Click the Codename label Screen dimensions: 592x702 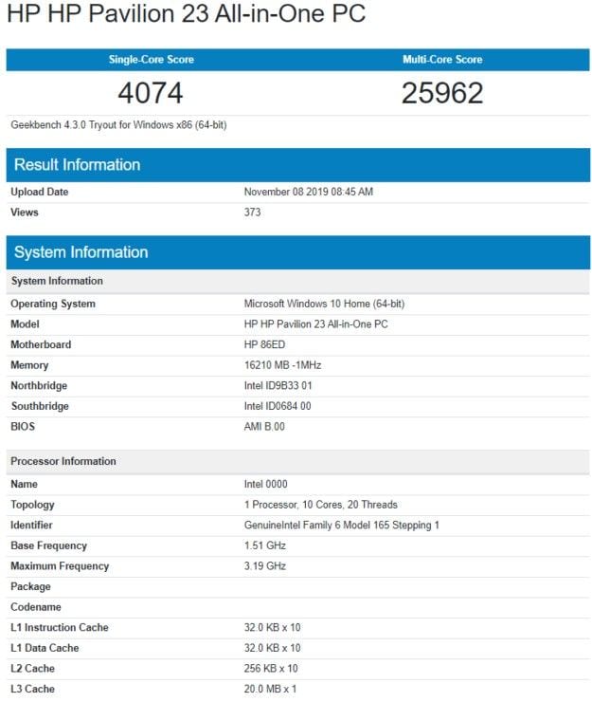click(x=36, y=607)
